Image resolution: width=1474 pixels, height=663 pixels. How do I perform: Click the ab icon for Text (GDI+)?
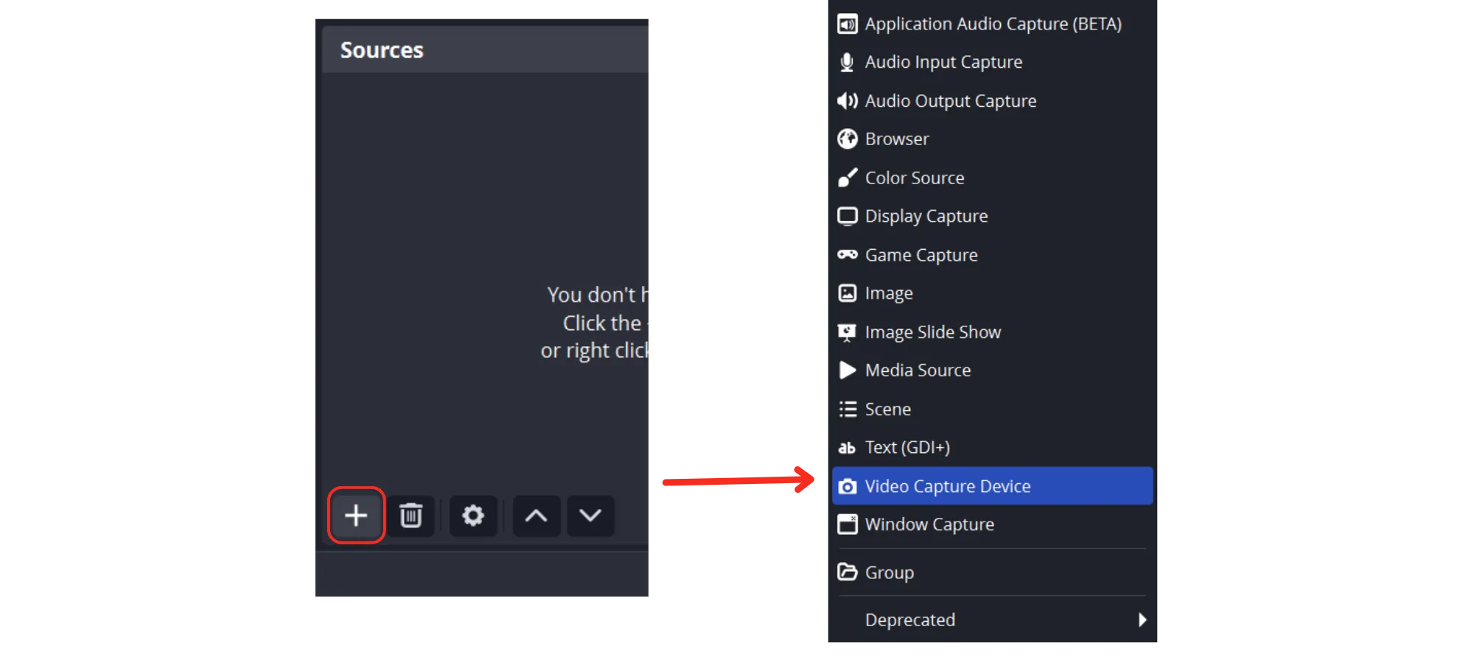(848, 448)
